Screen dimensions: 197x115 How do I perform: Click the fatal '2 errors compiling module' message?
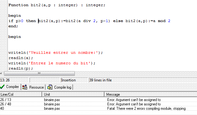[147, 108]
